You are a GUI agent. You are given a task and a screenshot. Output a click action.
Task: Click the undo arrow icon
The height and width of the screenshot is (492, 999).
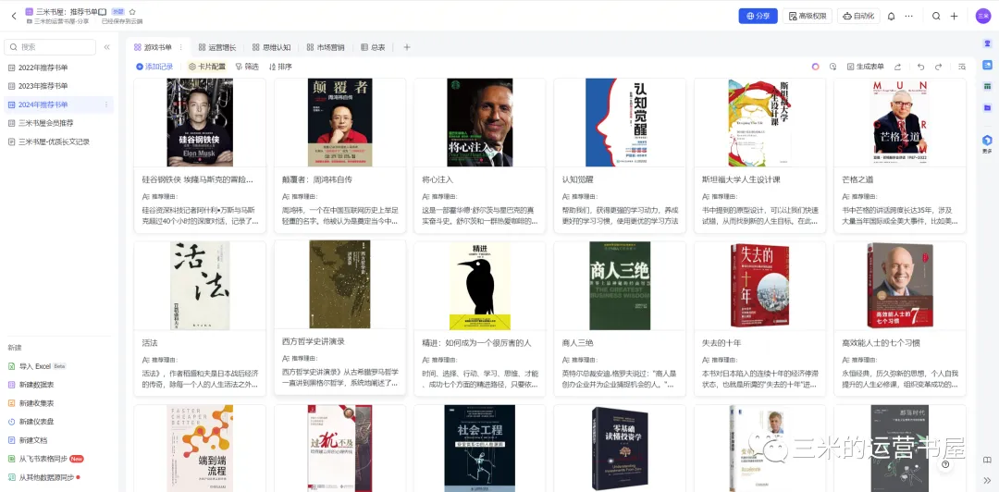[920, 67]
